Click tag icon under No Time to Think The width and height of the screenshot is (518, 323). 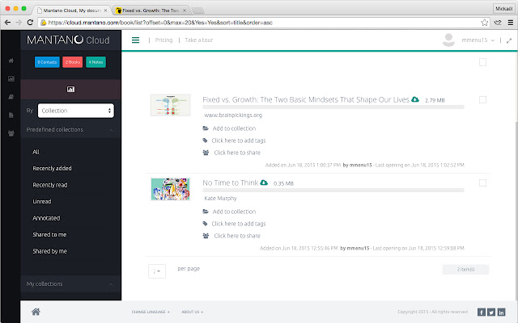pyautogui.click(x=205, y=224)
